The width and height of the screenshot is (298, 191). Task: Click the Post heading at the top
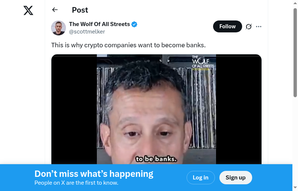point(80,10)
